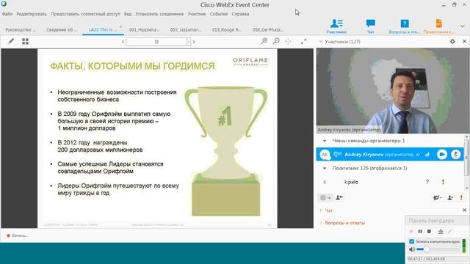Zoom out of the shared slide
The height and width of the screenshot is (264, 470).
(x=276, y=41)
